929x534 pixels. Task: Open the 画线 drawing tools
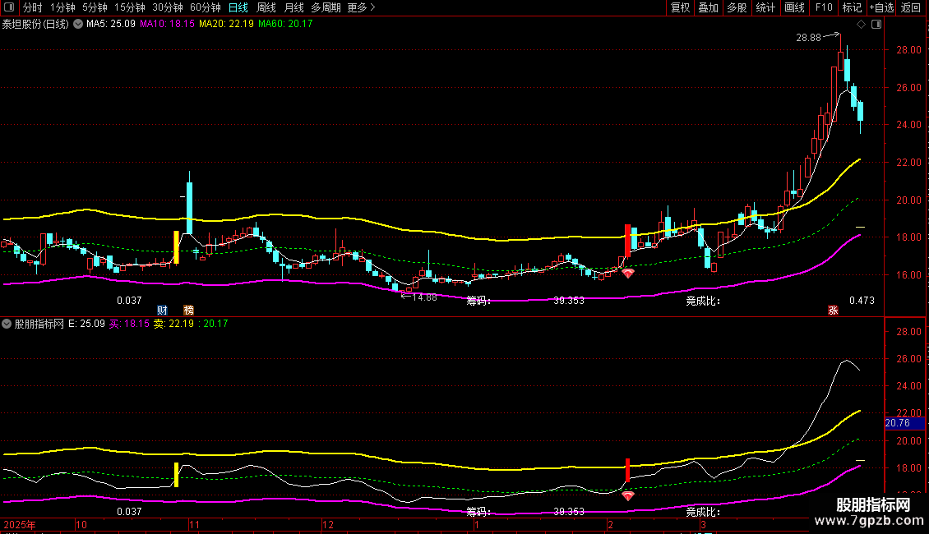[x=794, y=7]
